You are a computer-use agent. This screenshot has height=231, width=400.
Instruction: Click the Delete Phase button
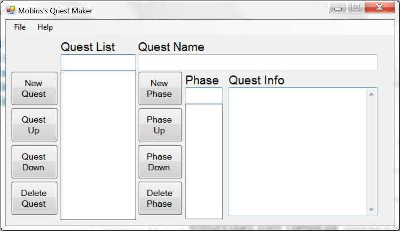pyautogui.click(x=160, y=198)
